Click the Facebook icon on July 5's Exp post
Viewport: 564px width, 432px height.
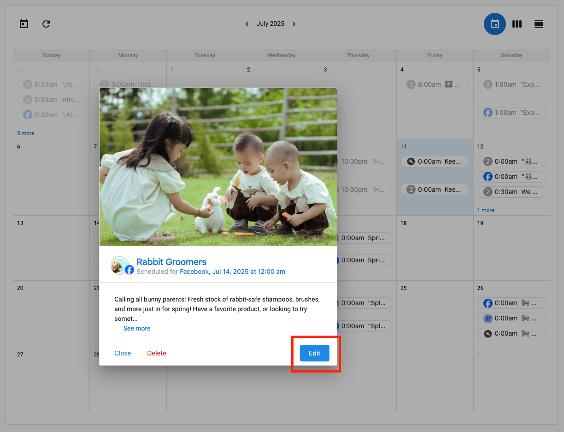pyautogui.click(x=488, y=112)
